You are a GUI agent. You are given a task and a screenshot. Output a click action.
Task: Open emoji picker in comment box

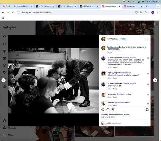click(x=103, y=123)
